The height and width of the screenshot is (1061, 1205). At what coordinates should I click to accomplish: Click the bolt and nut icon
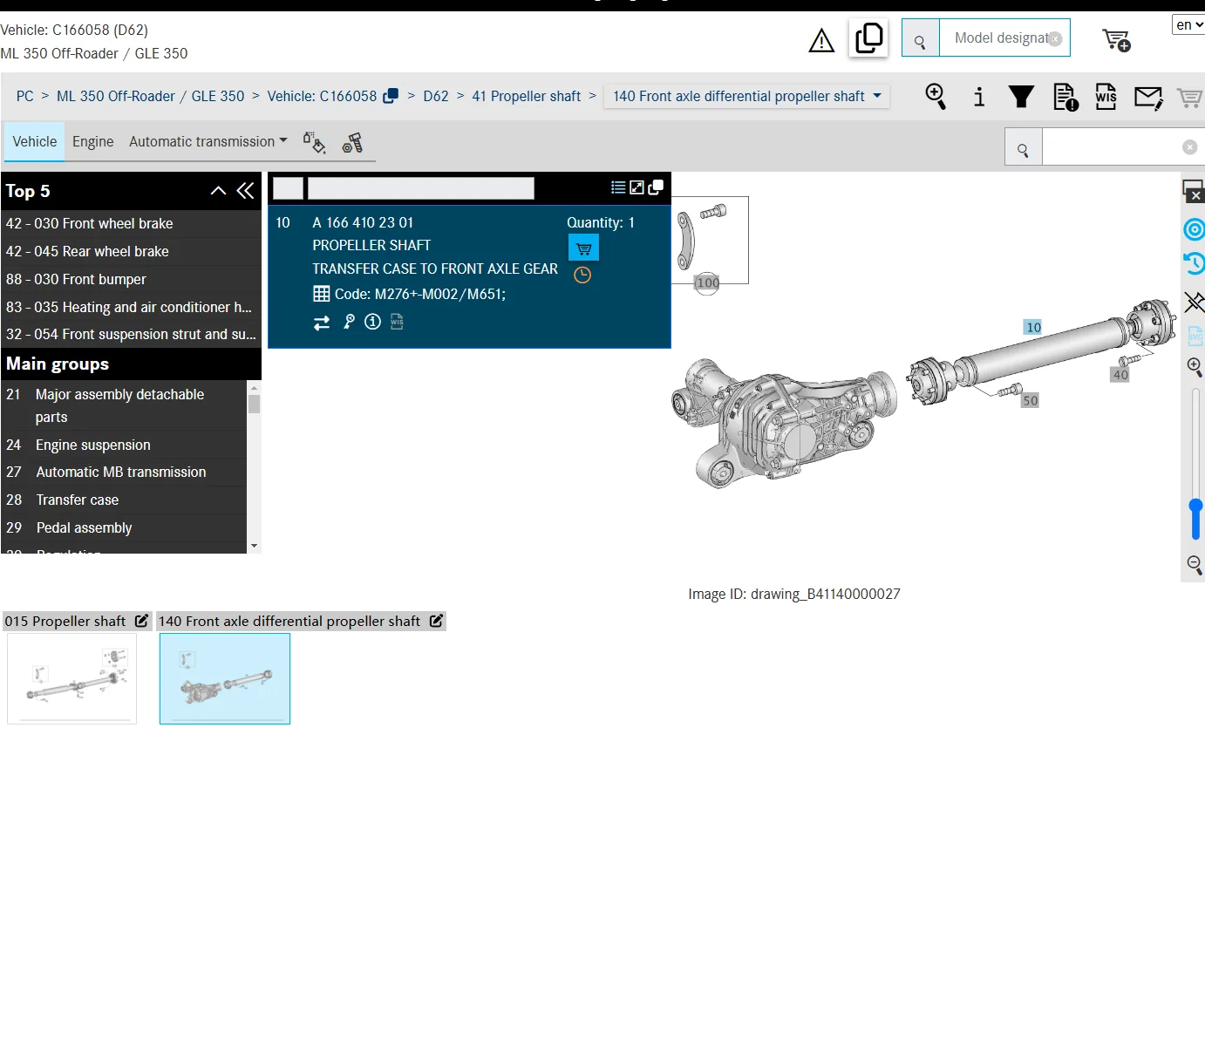353,143
